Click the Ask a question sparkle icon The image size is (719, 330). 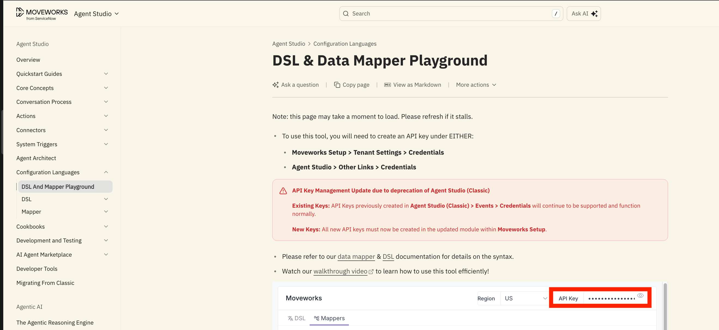(x=276, y=85)
